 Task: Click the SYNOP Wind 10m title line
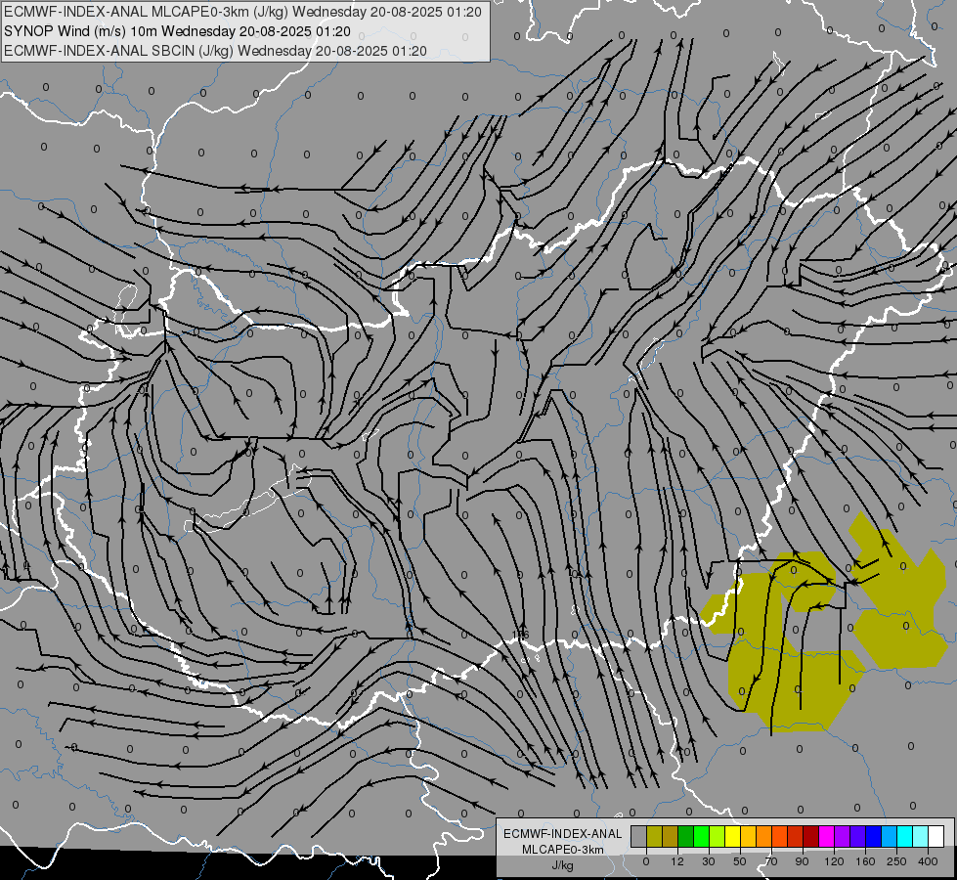177,31
